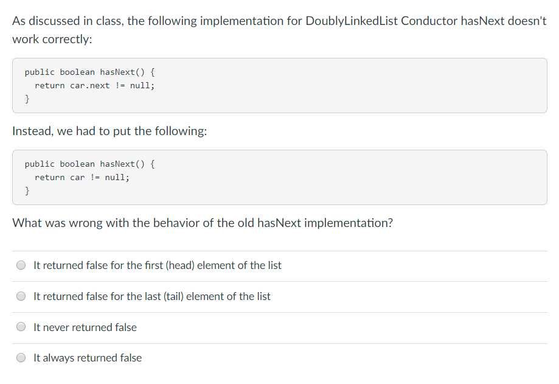Select radio button for first head element answer
This screenshot has height=384, width=559.
(21, 265)
